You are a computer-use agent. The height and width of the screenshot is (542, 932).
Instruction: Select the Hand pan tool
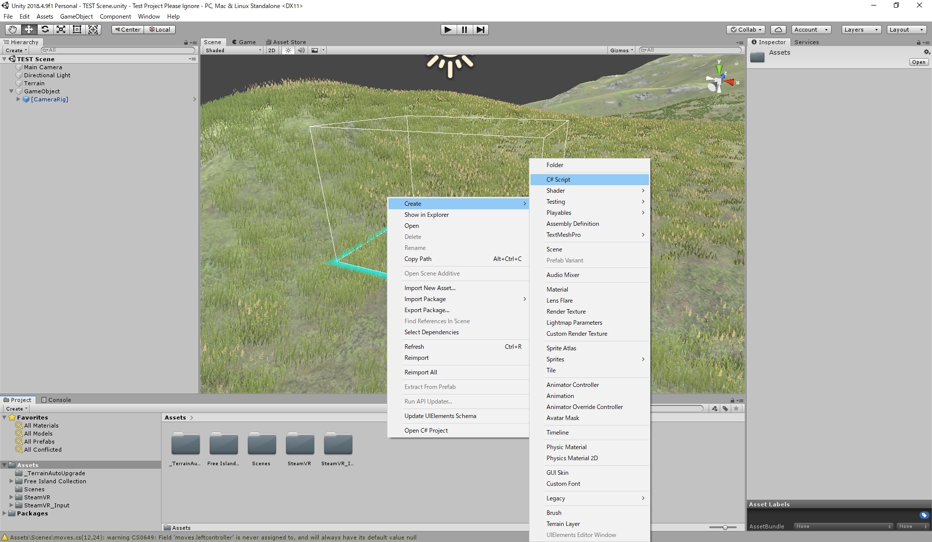tap(13, 30)
